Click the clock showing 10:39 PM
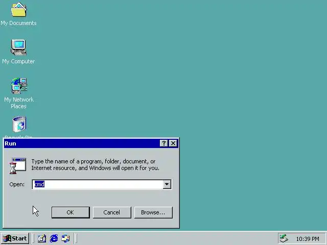This screenshot has height=245, width=327. [x=308, y=239]
